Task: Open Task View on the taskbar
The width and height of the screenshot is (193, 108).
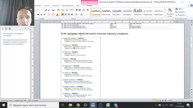Action: click(63, 105)
